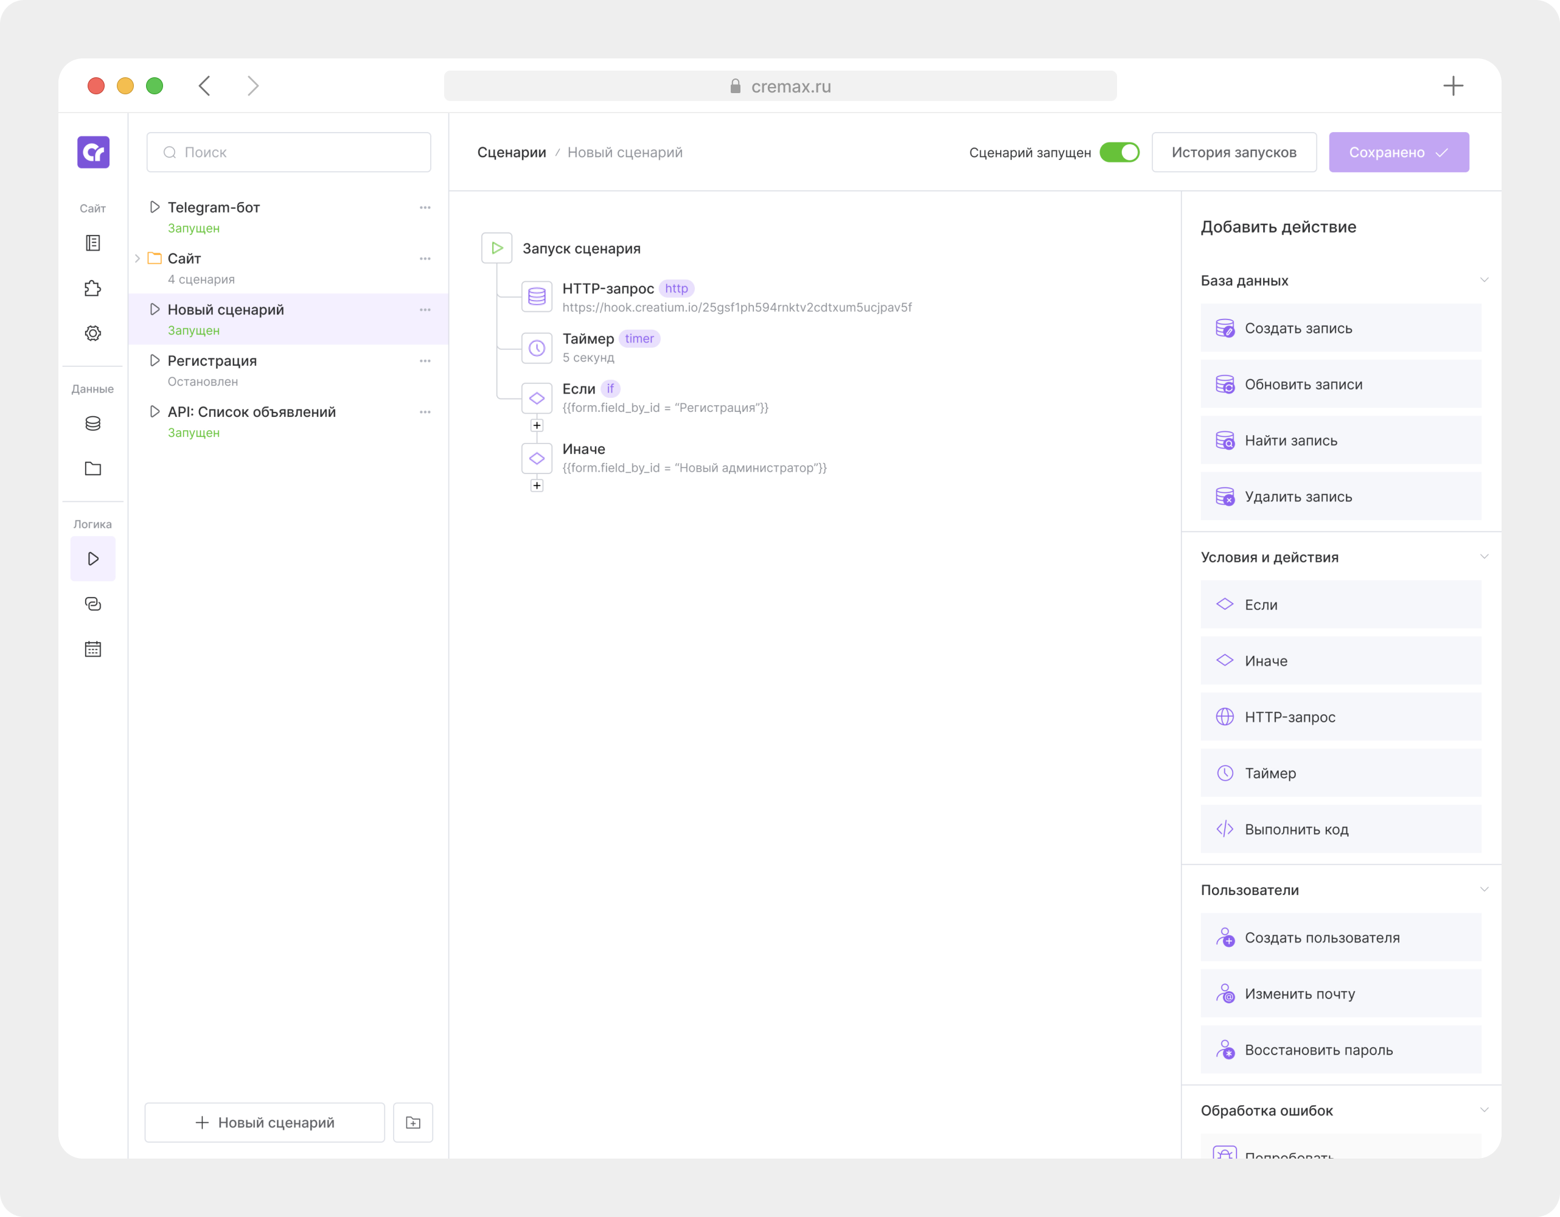This screenshot has height=1217, width=1560.
Task: Click the cremax.ru address bar
Action: [780, 86]
